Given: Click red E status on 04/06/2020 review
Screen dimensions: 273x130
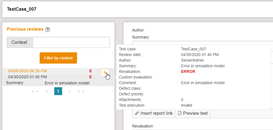Looking at the screenshot, I should pyautogui.click(x=91, y=71).
